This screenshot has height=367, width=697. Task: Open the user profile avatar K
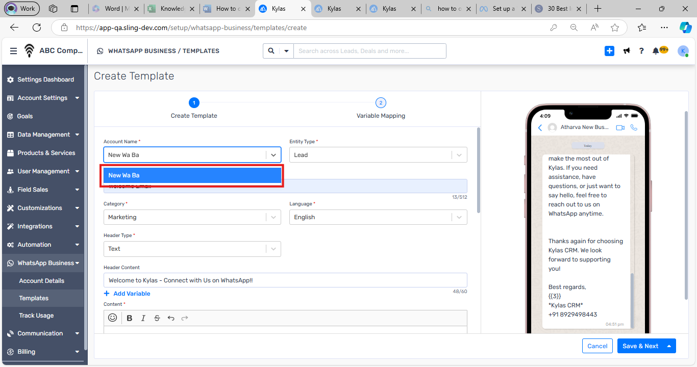point(683,51)
